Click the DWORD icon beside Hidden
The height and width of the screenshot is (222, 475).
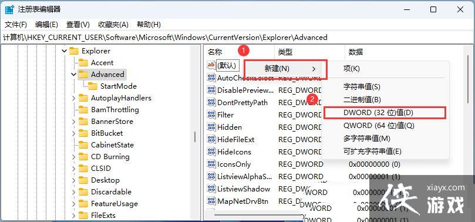[211, 127]
